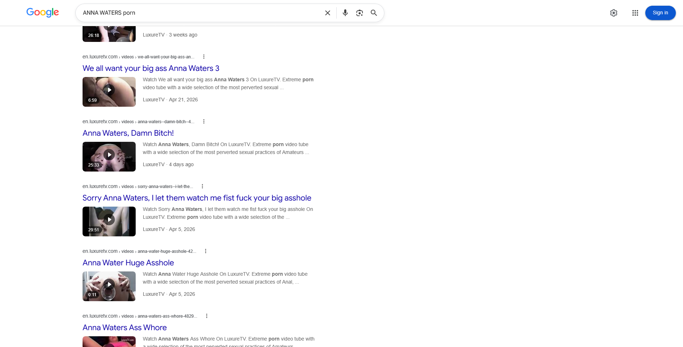Start a voice search with the microphone icon
The image size is (683, 347).
click(345, 13)
